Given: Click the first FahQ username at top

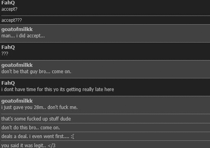Looking at the screenshot, I should 8,3.
